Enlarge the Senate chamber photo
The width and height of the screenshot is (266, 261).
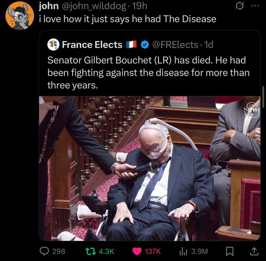click(150, 168)
